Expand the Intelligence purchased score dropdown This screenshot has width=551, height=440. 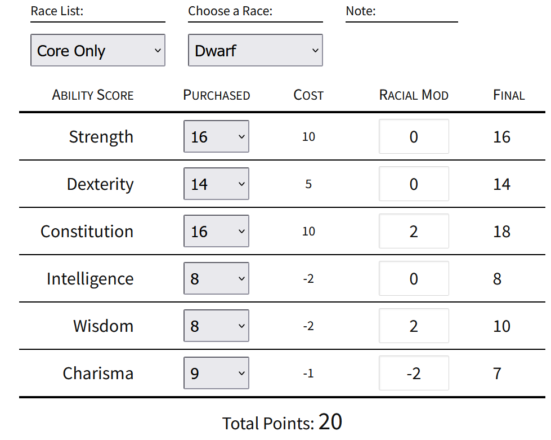216,278
